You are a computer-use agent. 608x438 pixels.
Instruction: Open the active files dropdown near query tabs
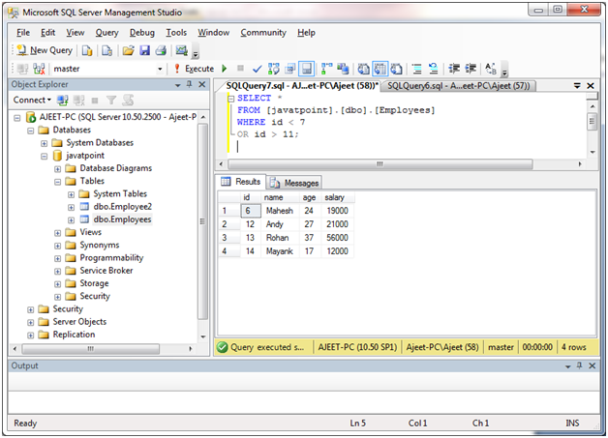point(577,86)
